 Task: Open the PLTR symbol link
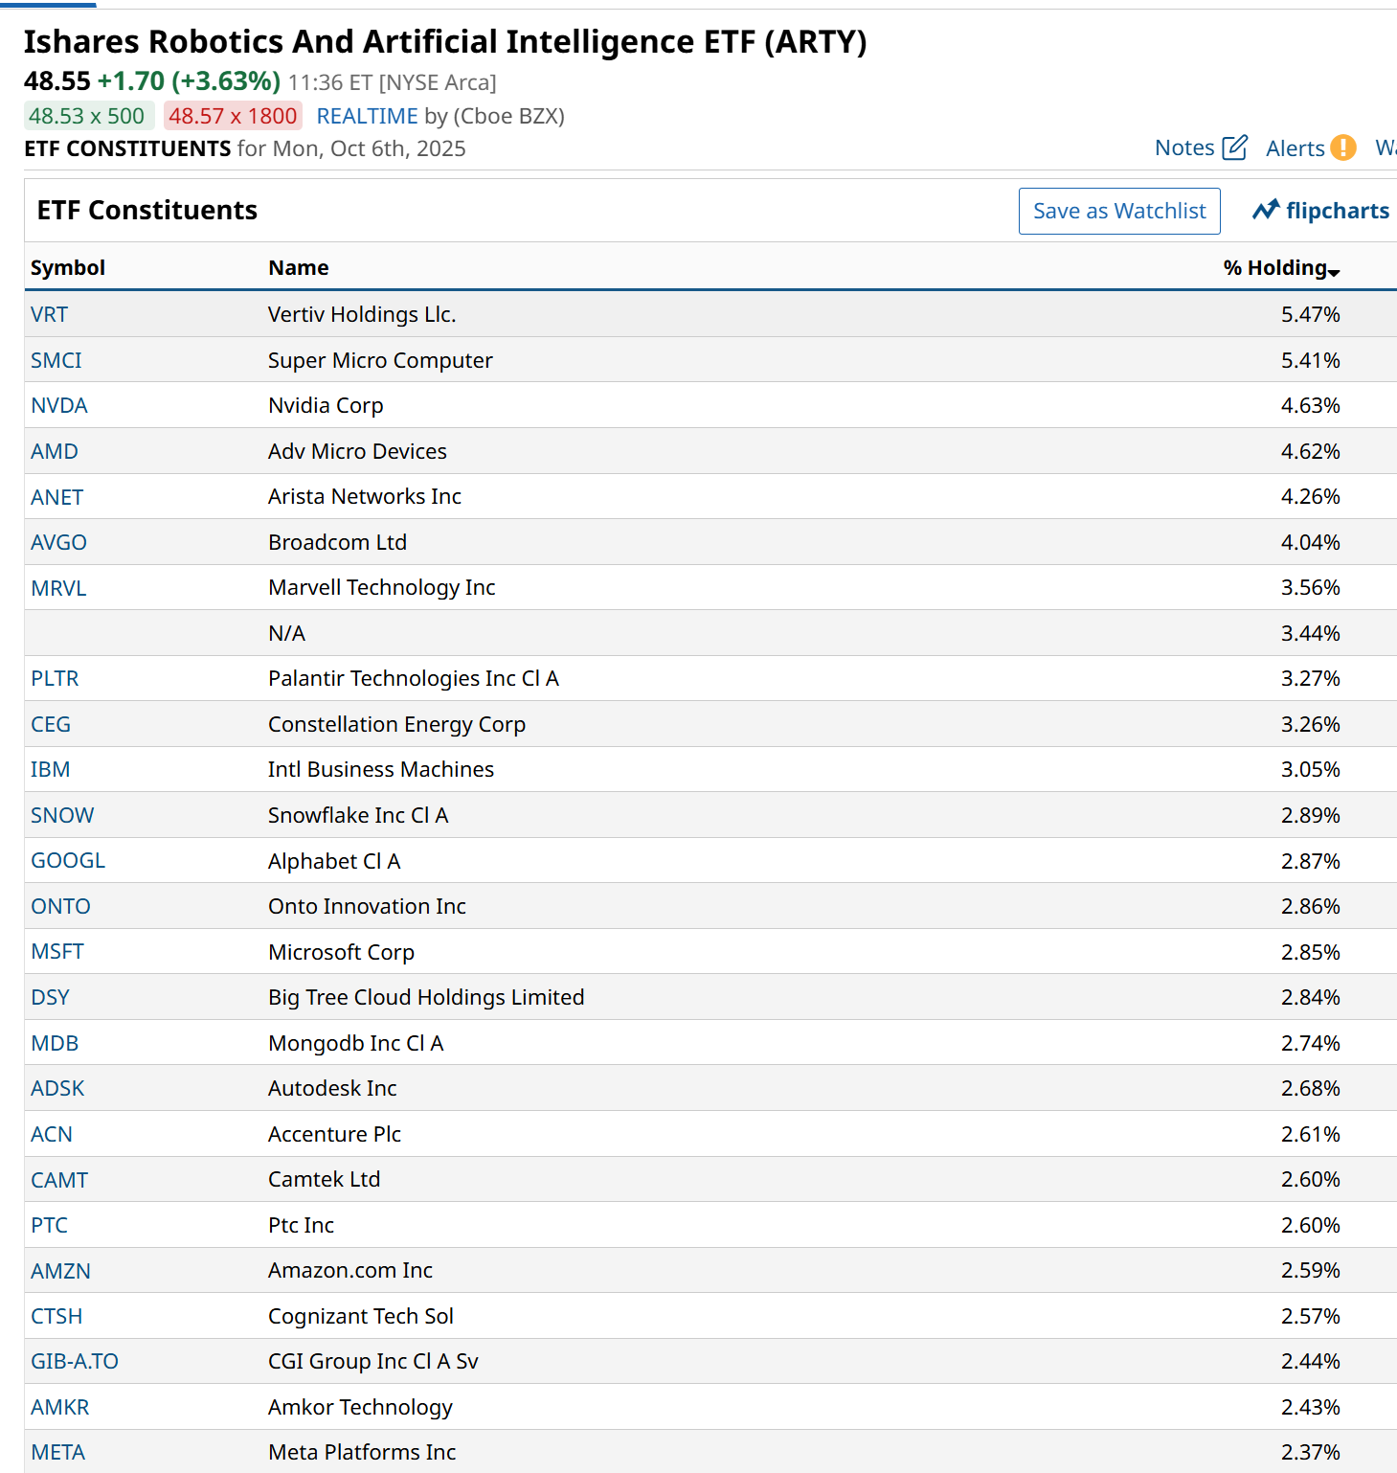click(x=55, y=678)
